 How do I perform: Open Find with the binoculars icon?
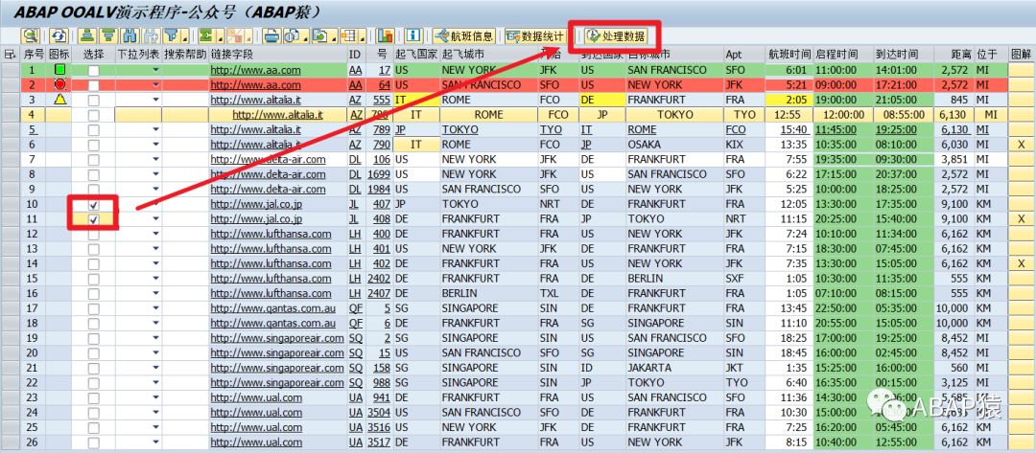(129, 35)
